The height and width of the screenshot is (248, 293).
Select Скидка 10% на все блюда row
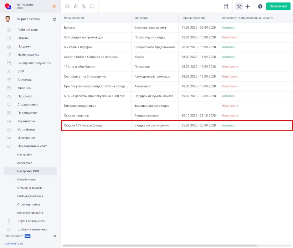point(177,125)
